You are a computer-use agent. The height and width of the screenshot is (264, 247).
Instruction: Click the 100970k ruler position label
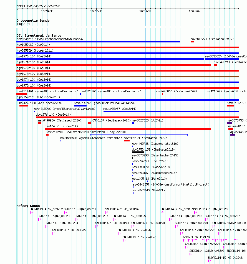[195, 11]
